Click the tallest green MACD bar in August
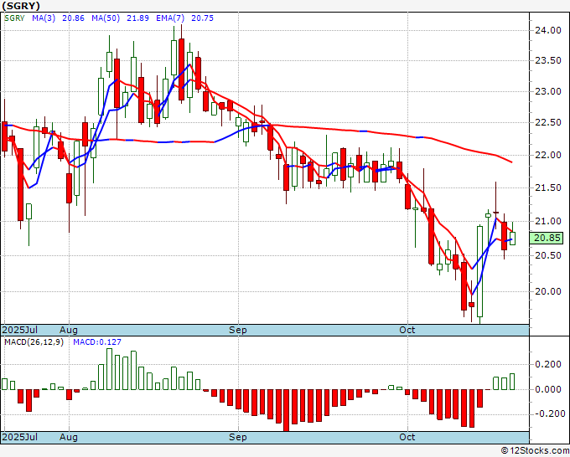This screenshot has width=570, height=457. pyautogui.click(x=109, y=369)
